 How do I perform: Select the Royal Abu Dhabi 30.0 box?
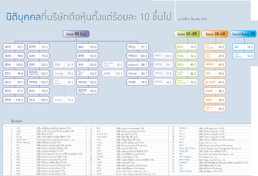click(x=113, y=65)
